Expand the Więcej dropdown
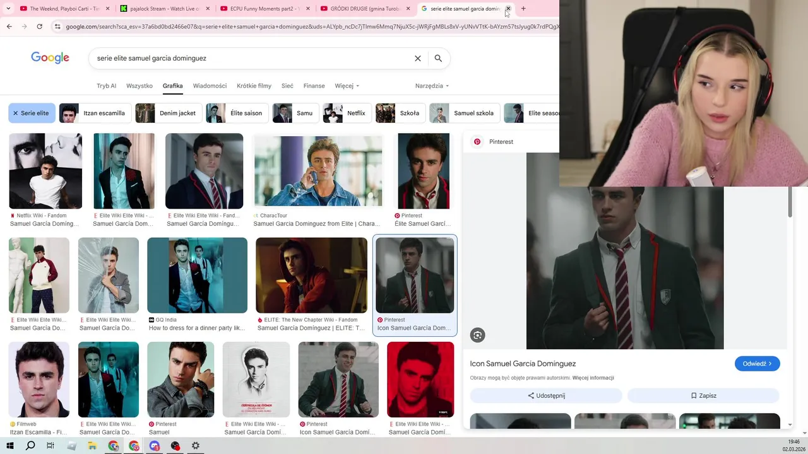Viewport: 808px width, 454px height. click(x=347, y=86)
